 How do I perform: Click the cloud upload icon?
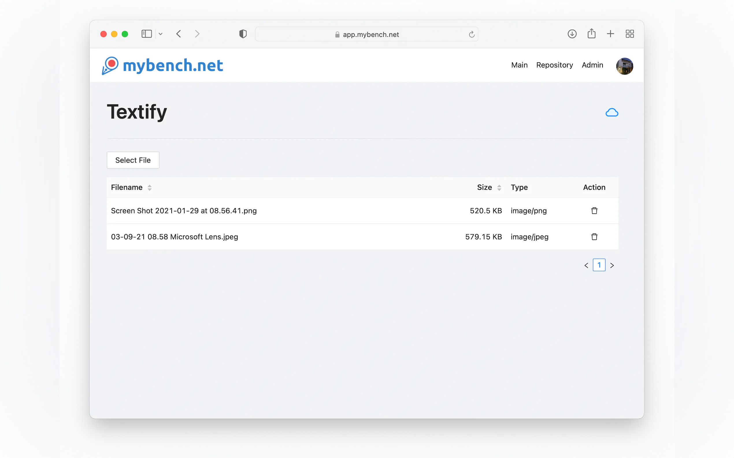pos(611,113)
